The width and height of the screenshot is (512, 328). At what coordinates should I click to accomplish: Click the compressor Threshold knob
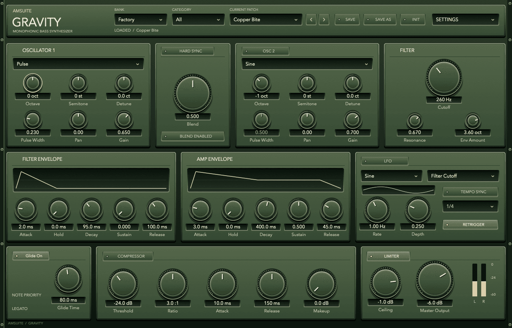tap(123, 284)
